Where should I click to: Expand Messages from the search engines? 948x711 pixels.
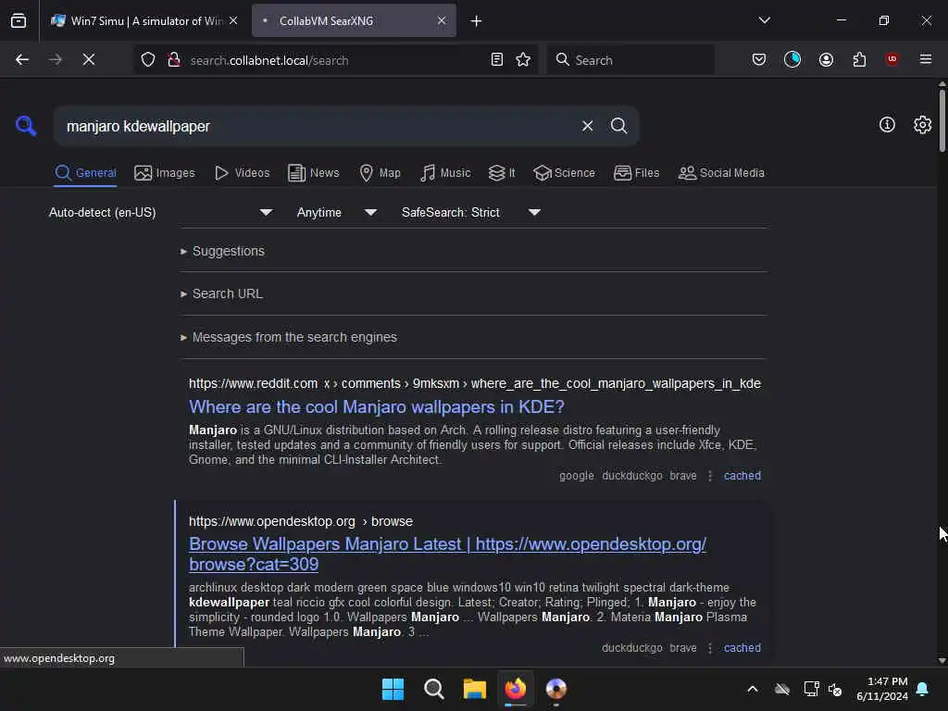[289, 337]
